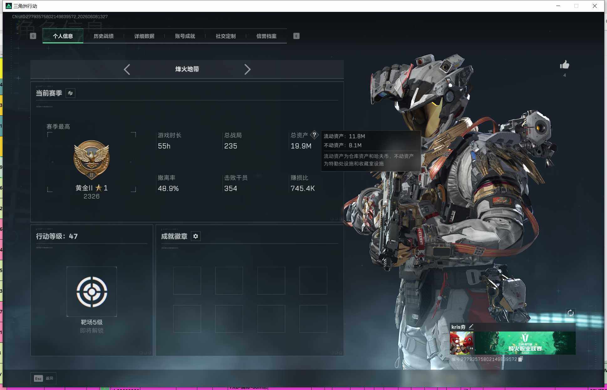Click the 烽火地带 mode title
This screenshot has height=390, width=607.
187,69
